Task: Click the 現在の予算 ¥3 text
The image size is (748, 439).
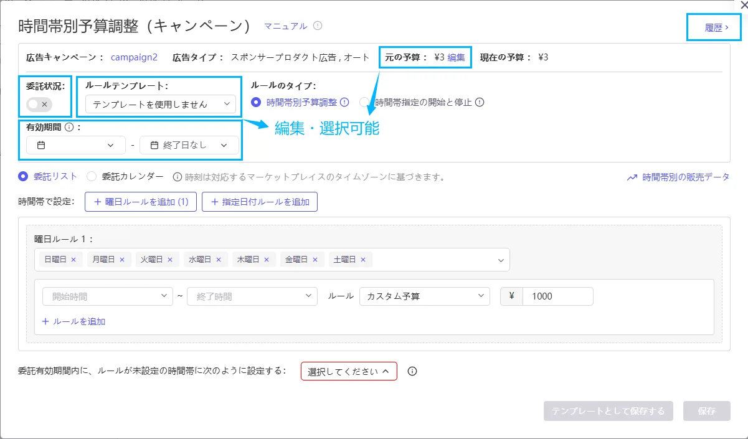Action: tap(514, 57)
